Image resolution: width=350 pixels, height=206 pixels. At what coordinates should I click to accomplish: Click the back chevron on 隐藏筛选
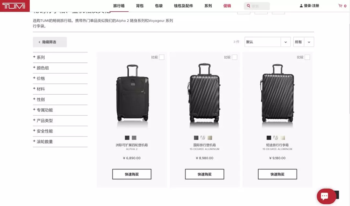tap(39, 42)
